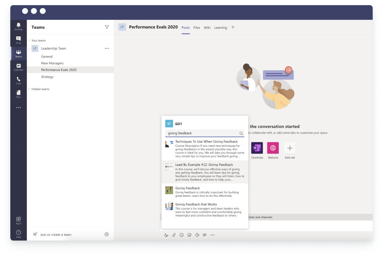Collapse the Your teams section
383x256 pixels.
(29, 40)
